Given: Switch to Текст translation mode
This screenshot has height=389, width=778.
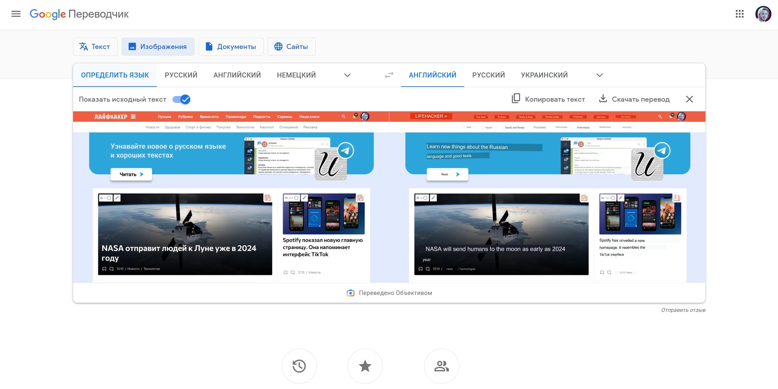Looking at the screenshot, I should 95,46.
